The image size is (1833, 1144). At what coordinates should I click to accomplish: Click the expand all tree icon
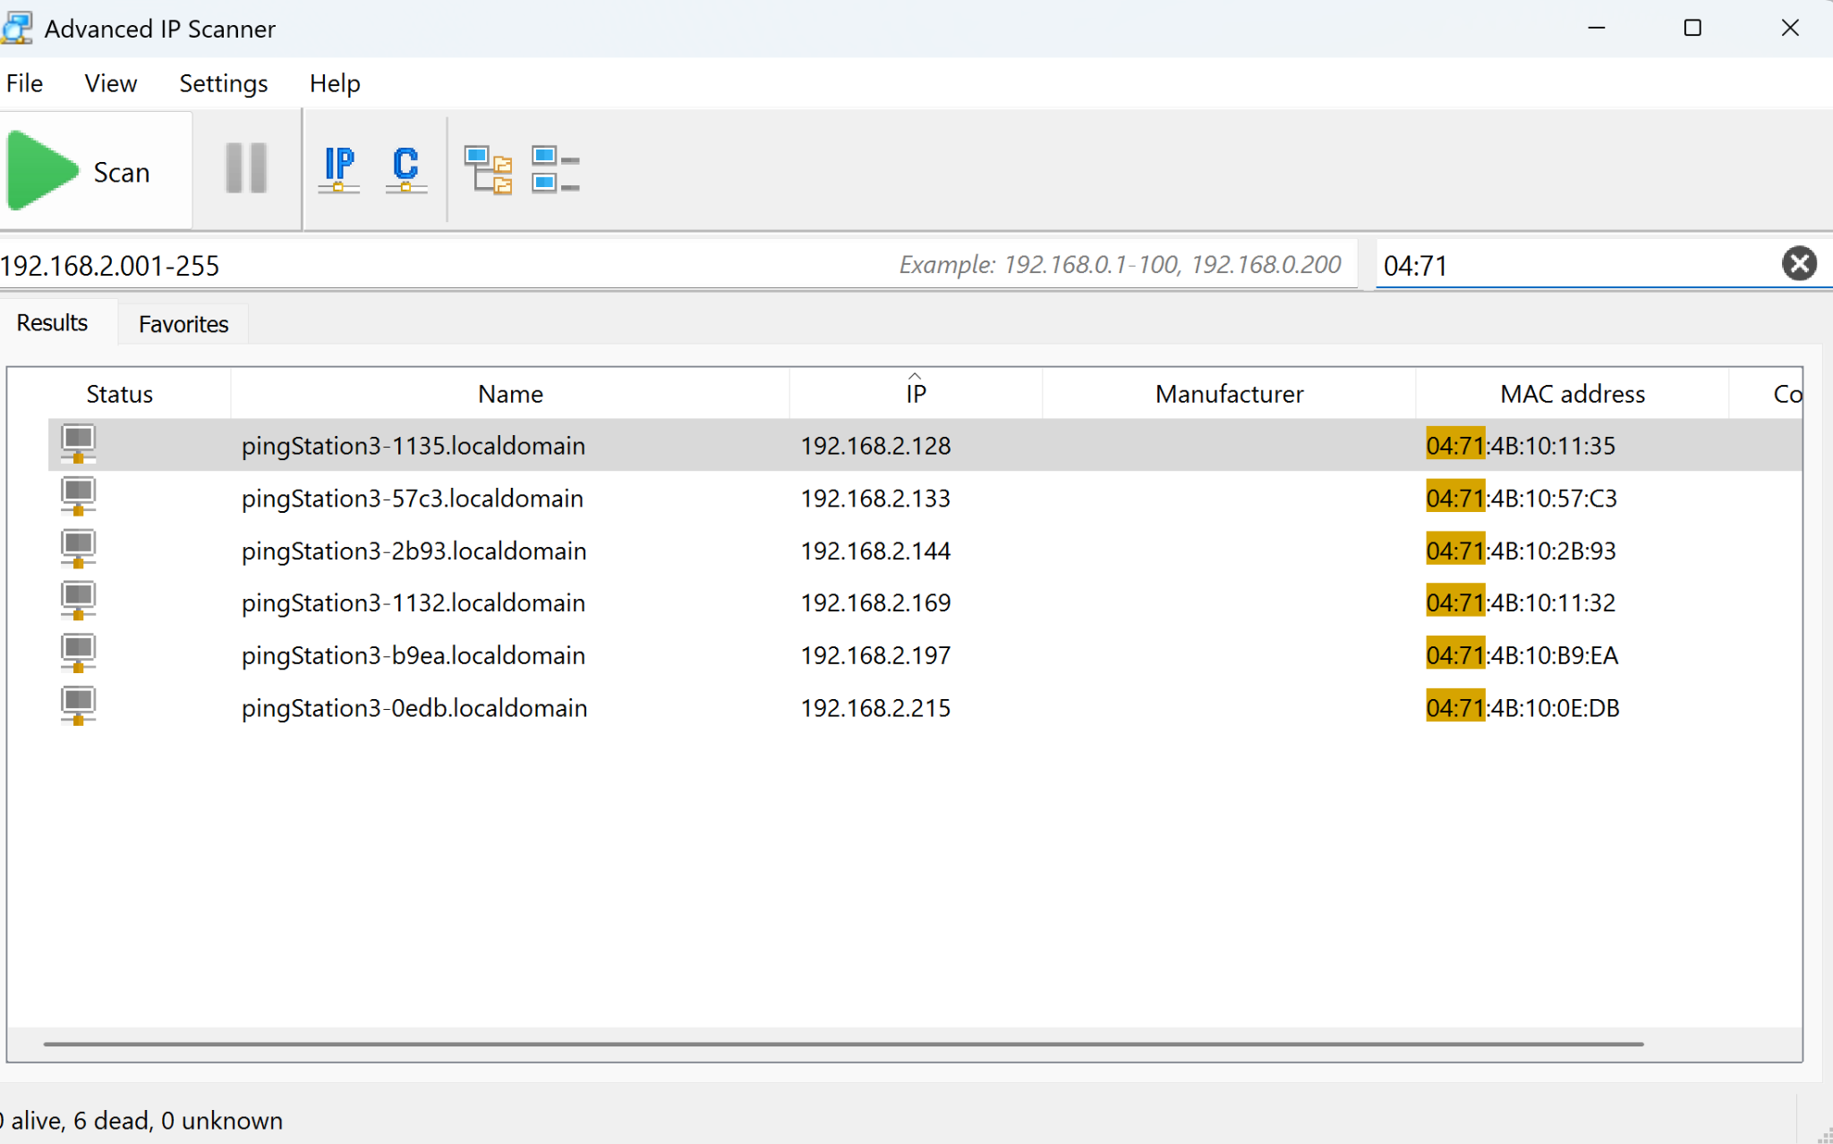(489, 169)
